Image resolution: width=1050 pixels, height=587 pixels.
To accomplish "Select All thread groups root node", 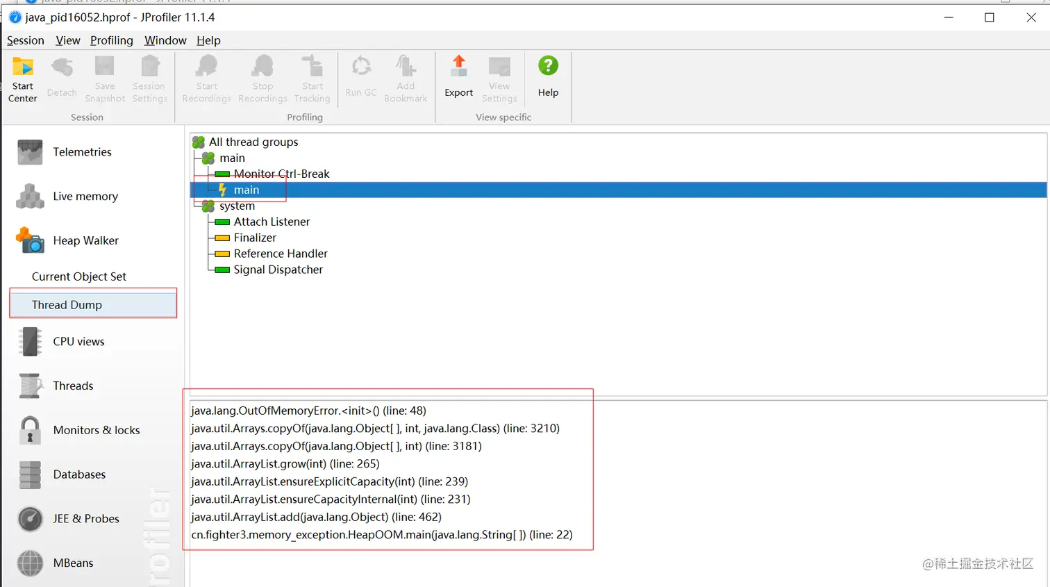I will 253,142.
